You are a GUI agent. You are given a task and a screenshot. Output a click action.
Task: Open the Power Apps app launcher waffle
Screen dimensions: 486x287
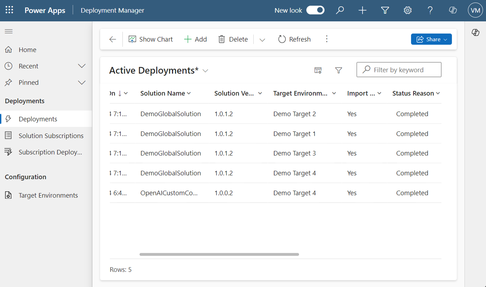[9, 10]
